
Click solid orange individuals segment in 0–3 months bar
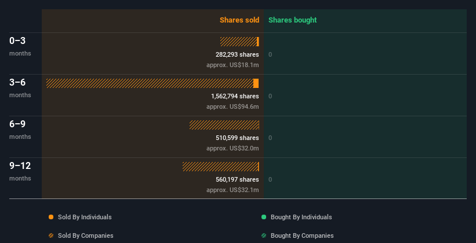pyautogui.click(x=258, y=42)
